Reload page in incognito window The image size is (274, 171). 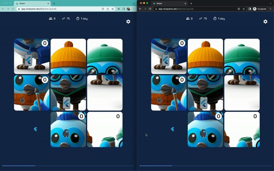point(150,9)
